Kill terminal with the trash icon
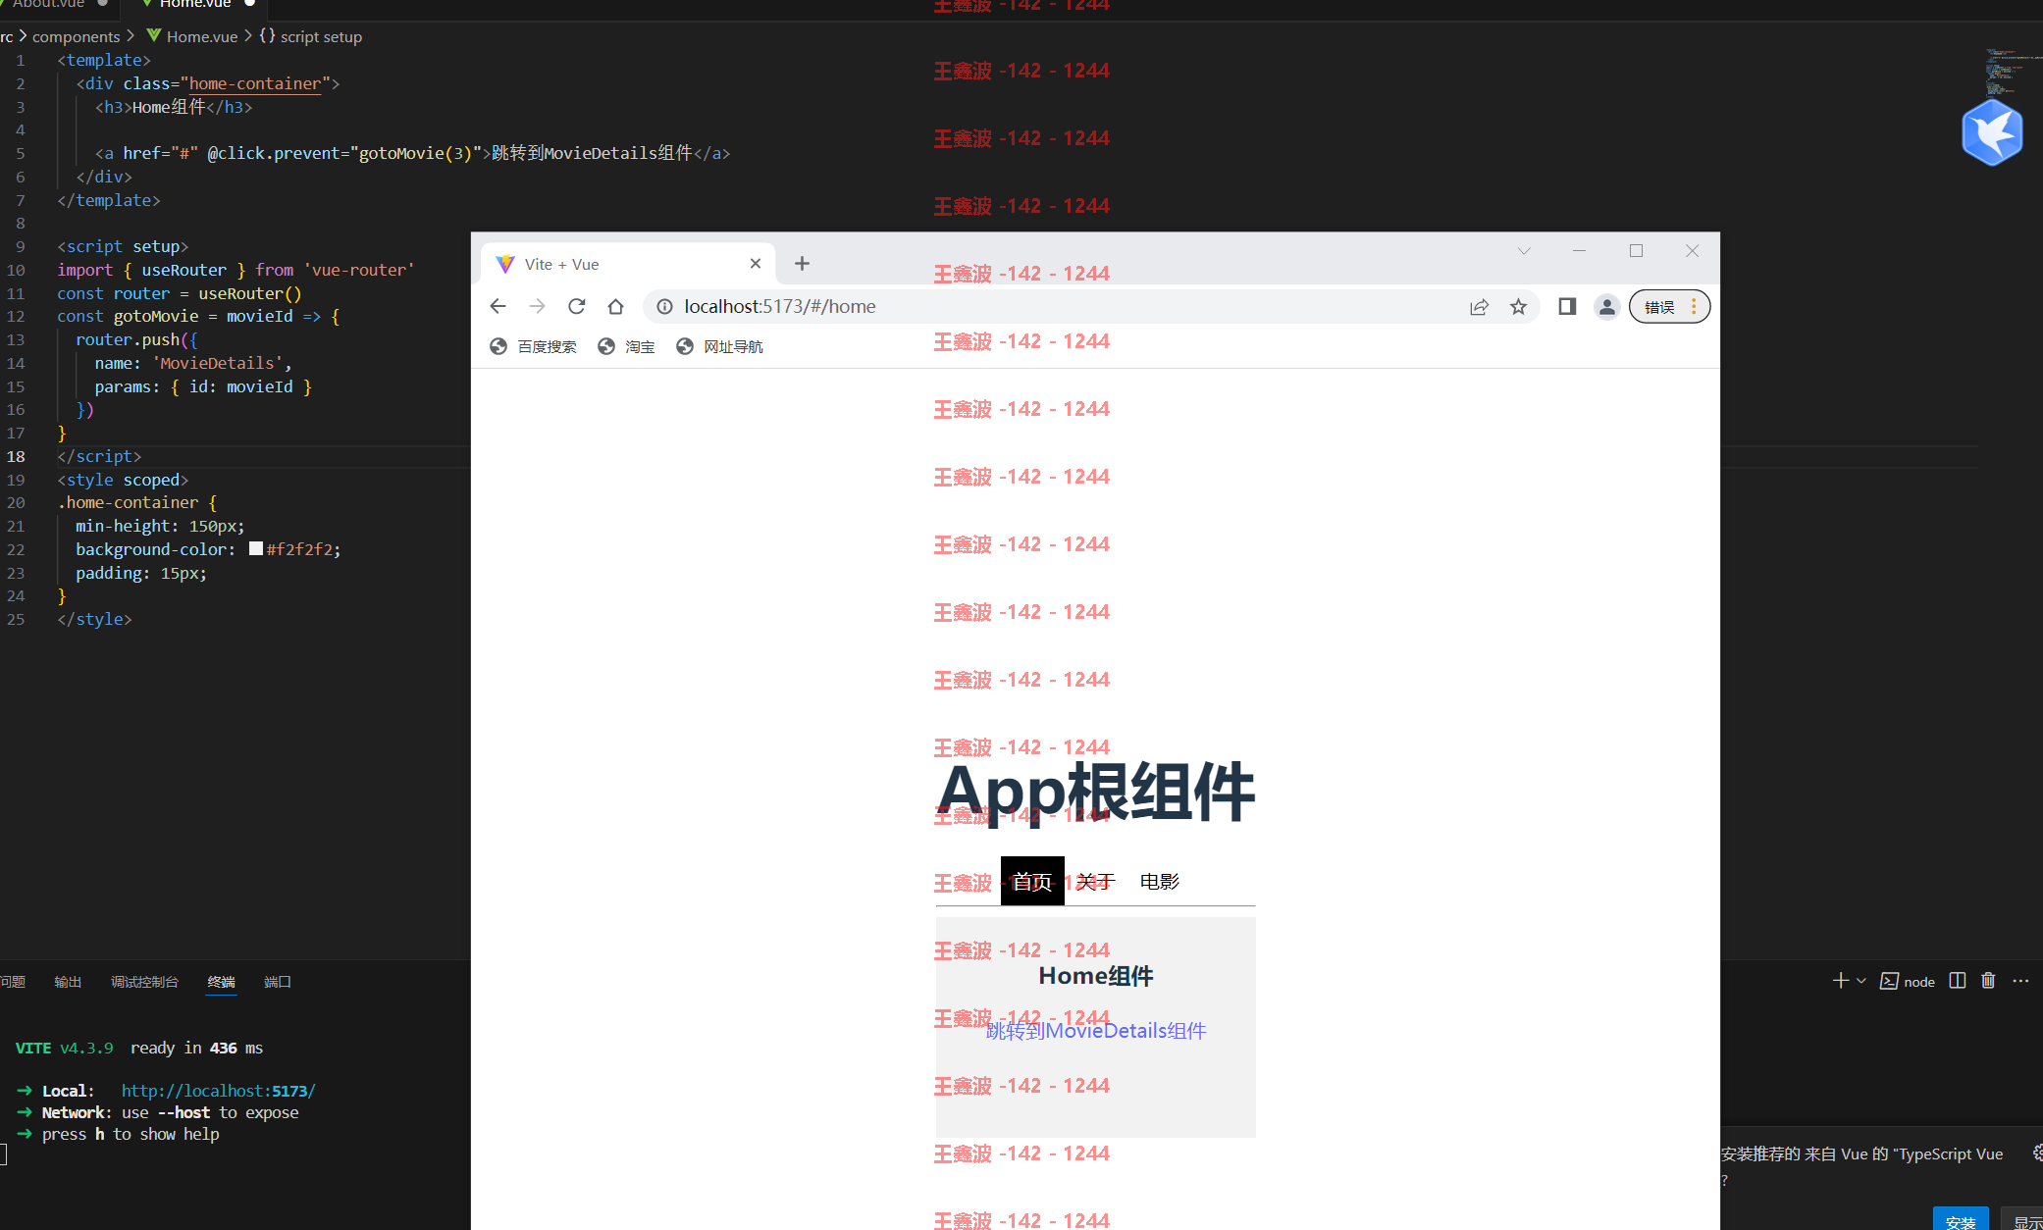 (x=1988, y=981)
